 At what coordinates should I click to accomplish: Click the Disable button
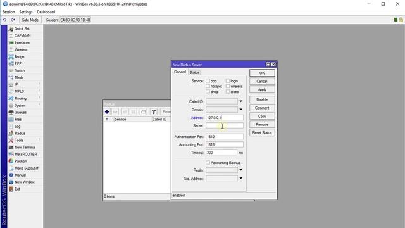[x=262, y=99]
